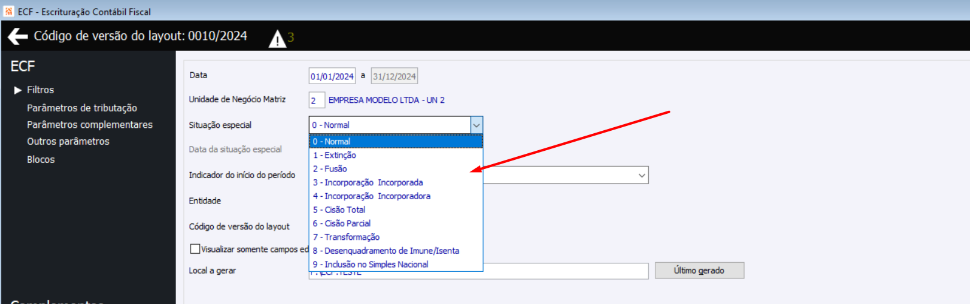Image resolution: width=970 pixels, height=304 pixels.
Task: Choose 9 - Inclusão no Simples Nacional
Action: (x=396, y=265)
